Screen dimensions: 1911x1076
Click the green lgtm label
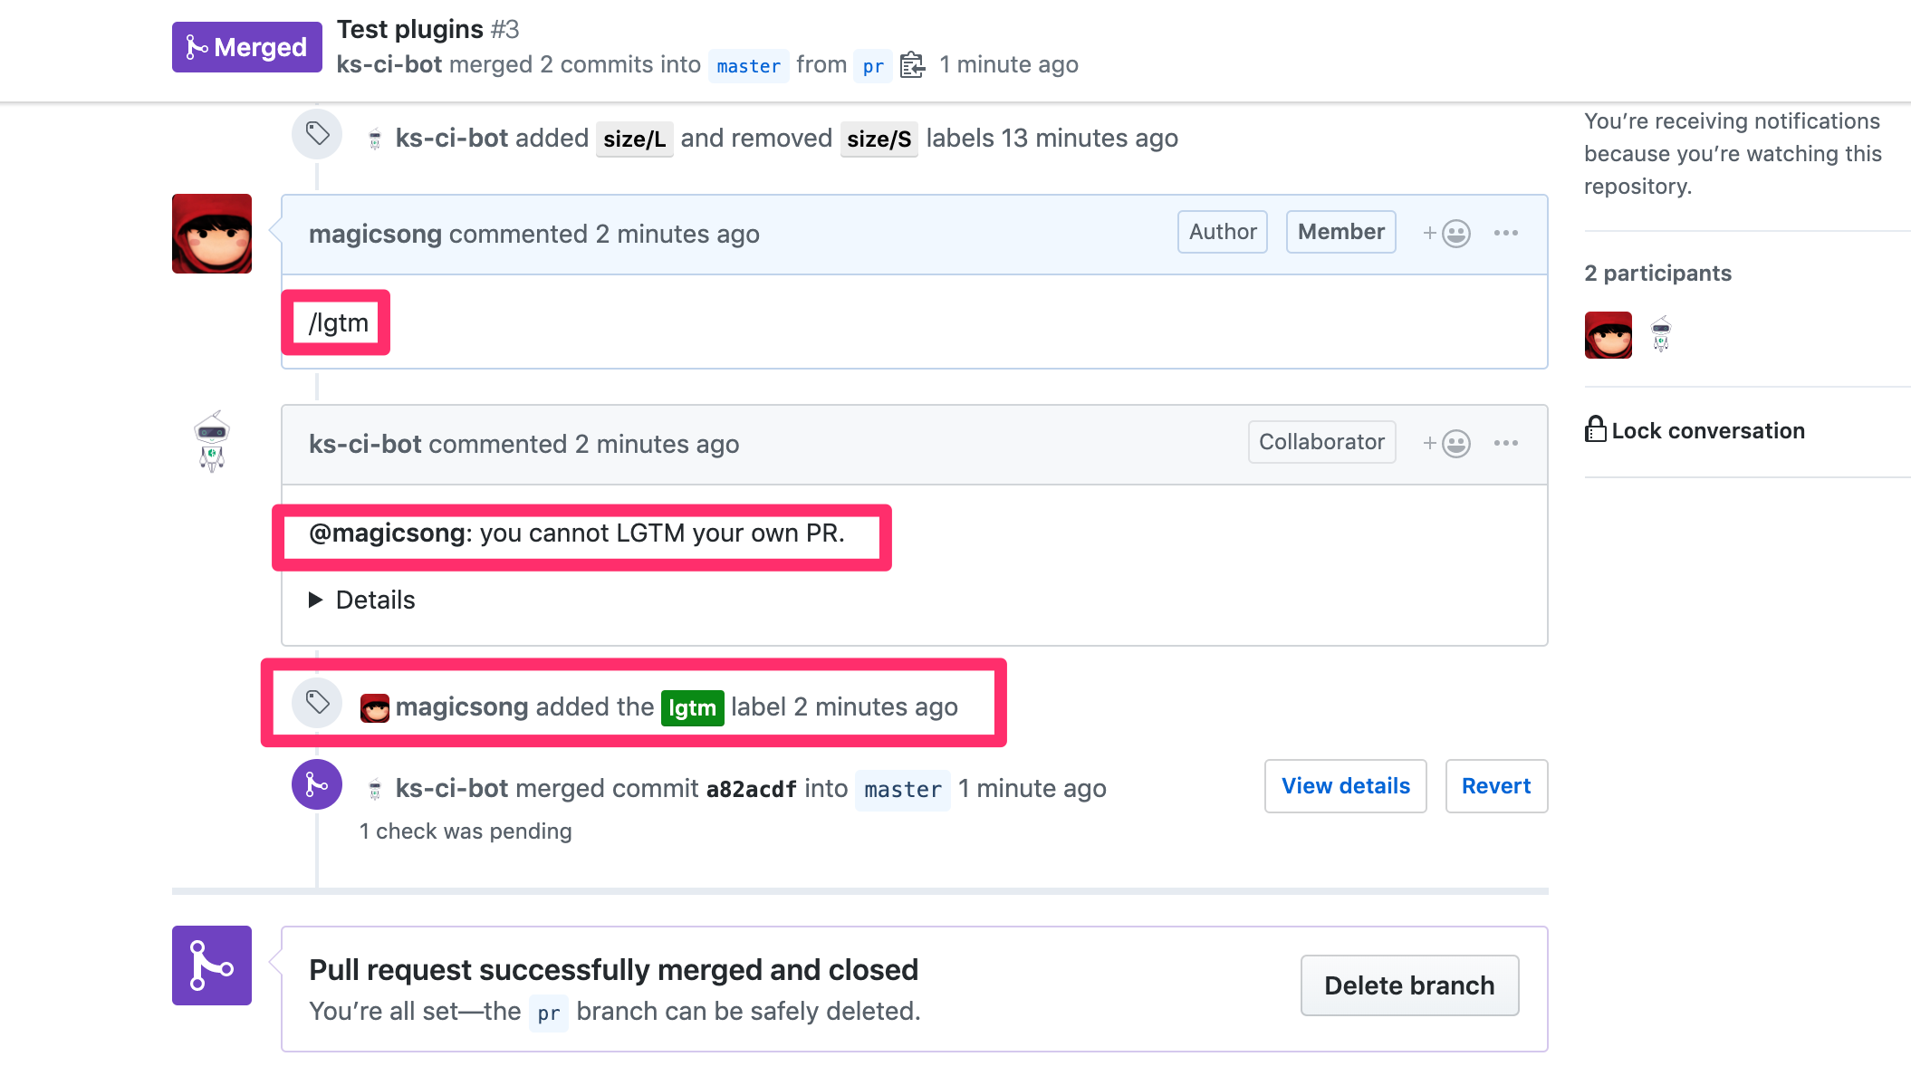[x=692, y=707]
